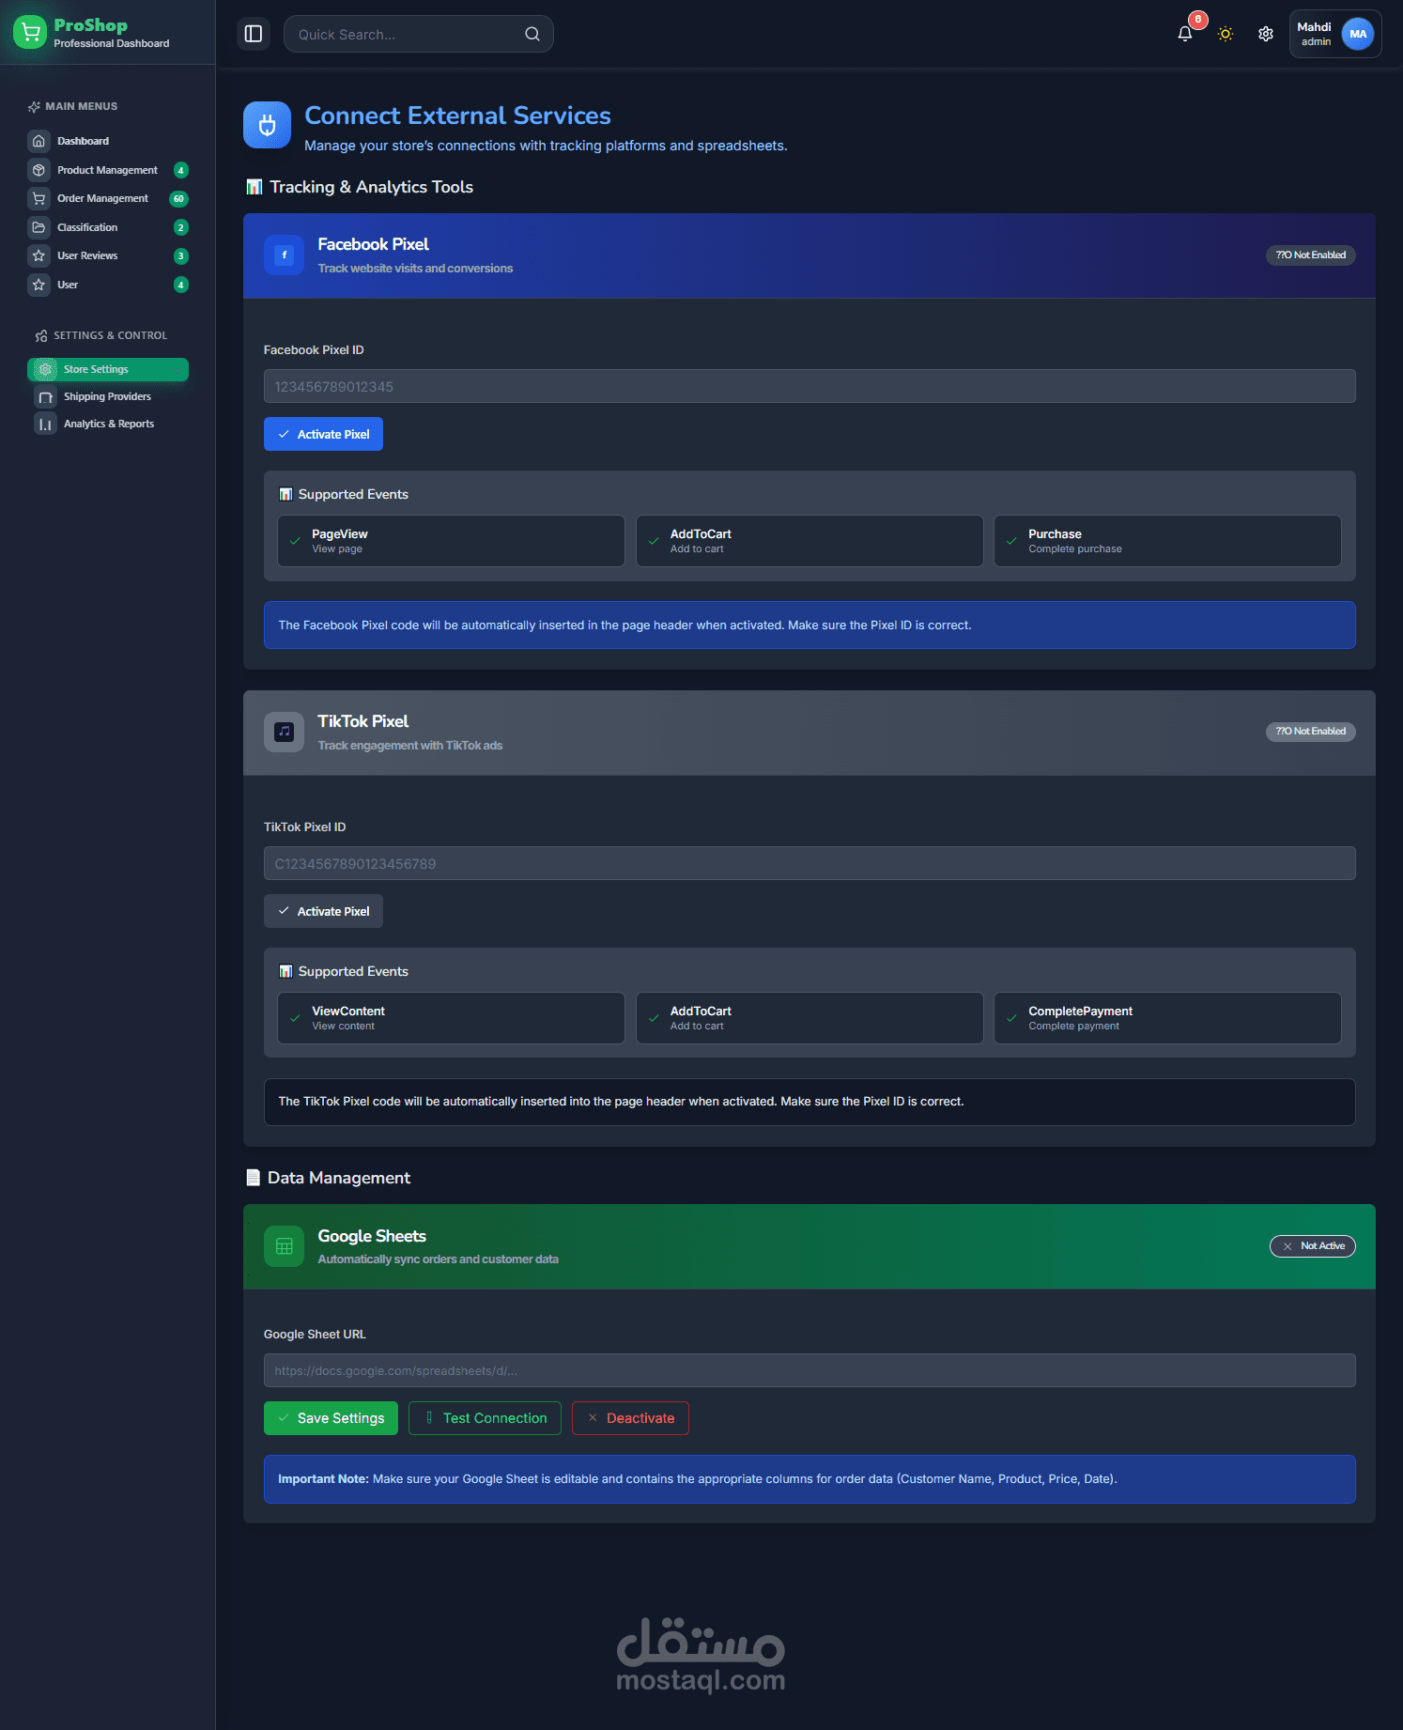Select Store Settings in sidebar

click(x=108, y=369)
